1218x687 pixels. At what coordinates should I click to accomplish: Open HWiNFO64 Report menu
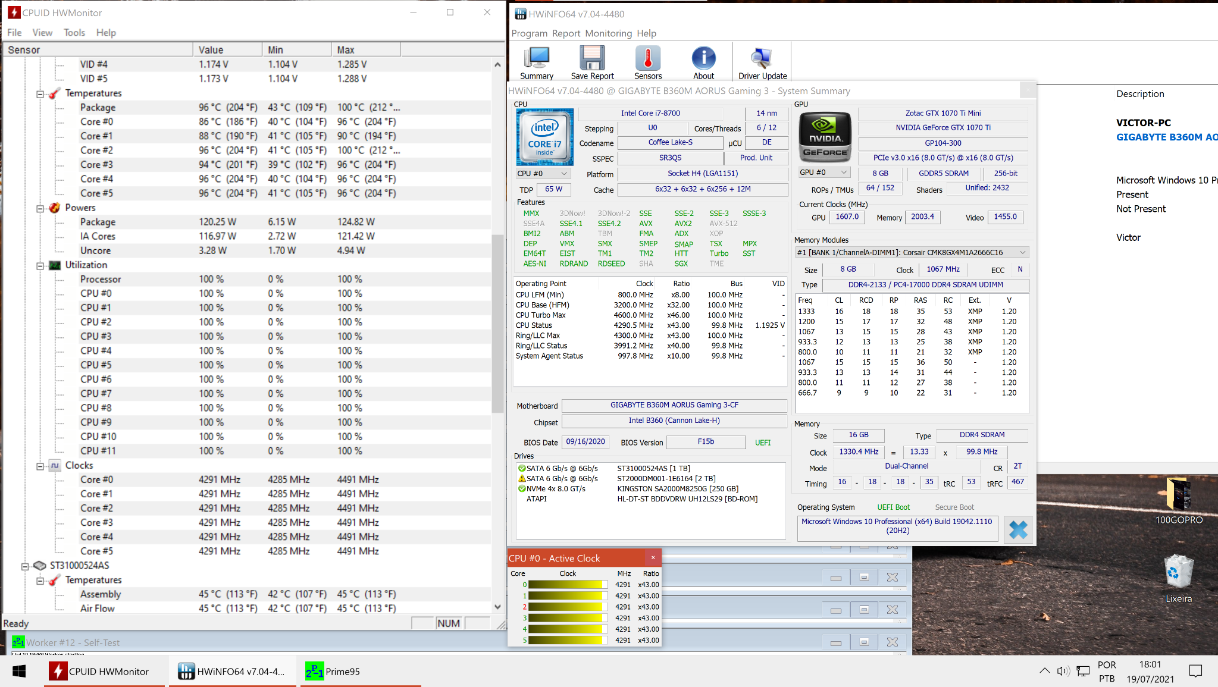point(566,33)
